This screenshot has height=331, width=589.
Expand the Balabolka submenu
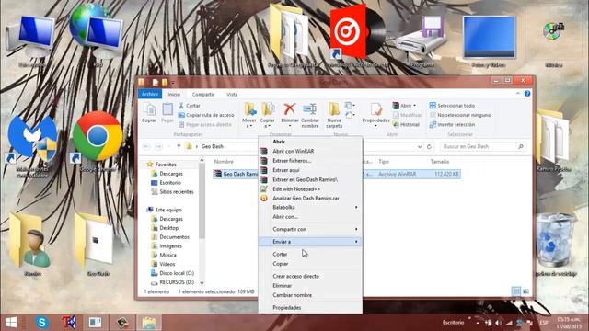[x=310, y=207]
